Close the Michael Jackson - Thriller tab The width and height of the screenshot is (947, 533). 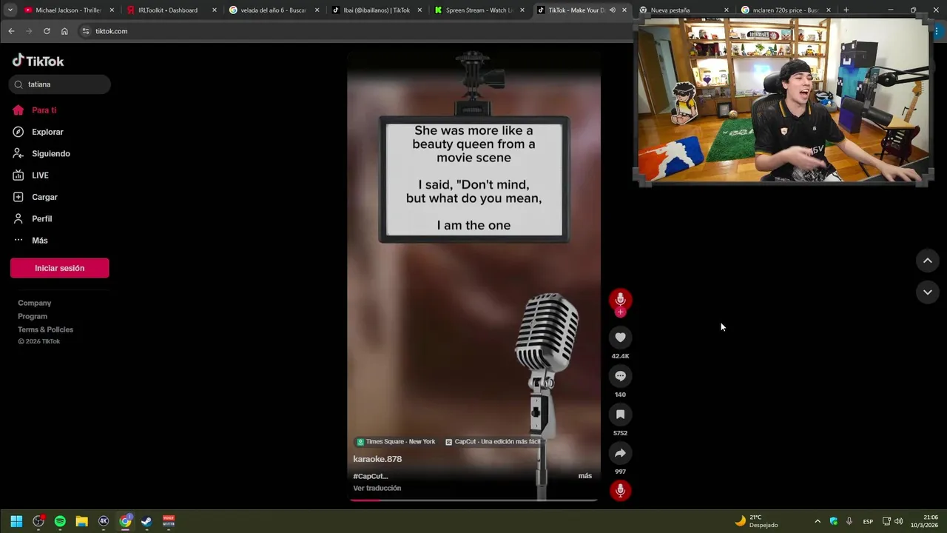[112, 10]
